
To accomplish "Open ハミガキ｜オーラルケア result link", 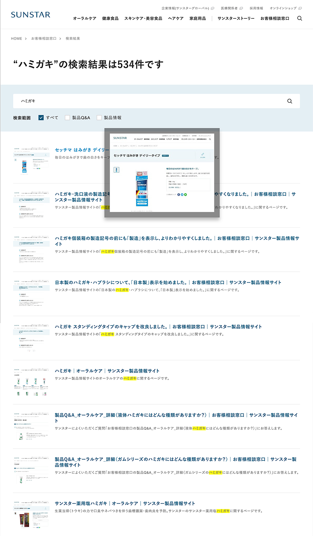I will (107, 371).
